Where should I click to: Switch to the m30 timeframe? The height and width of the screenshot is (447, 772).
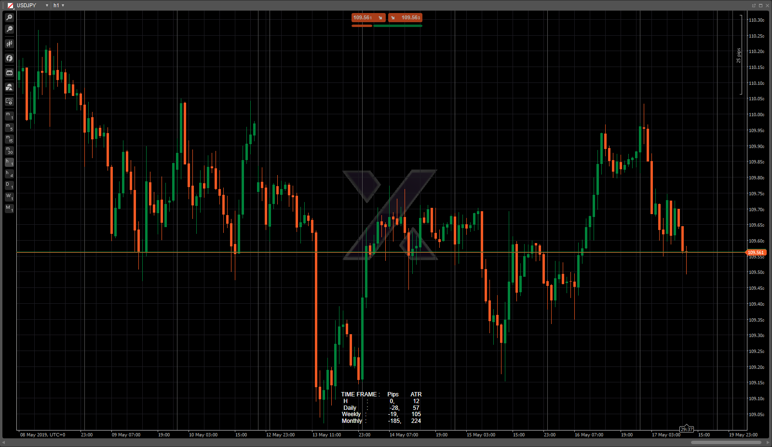(x=9, y=150)
